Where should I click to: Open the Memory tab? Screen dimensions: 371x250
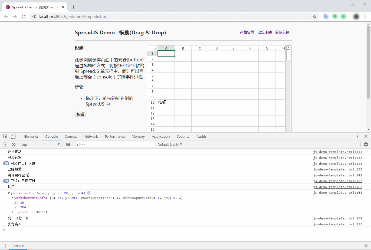tap(138, 136)
